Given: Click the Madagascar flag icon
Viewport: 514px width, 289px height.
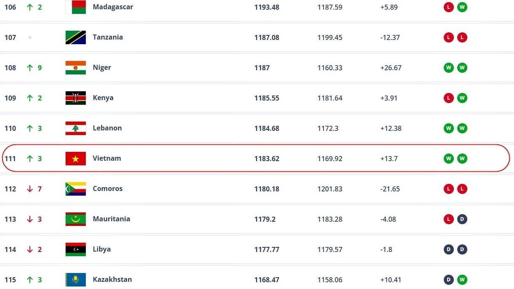Looking at the screenshot, I should coord(76,7).
